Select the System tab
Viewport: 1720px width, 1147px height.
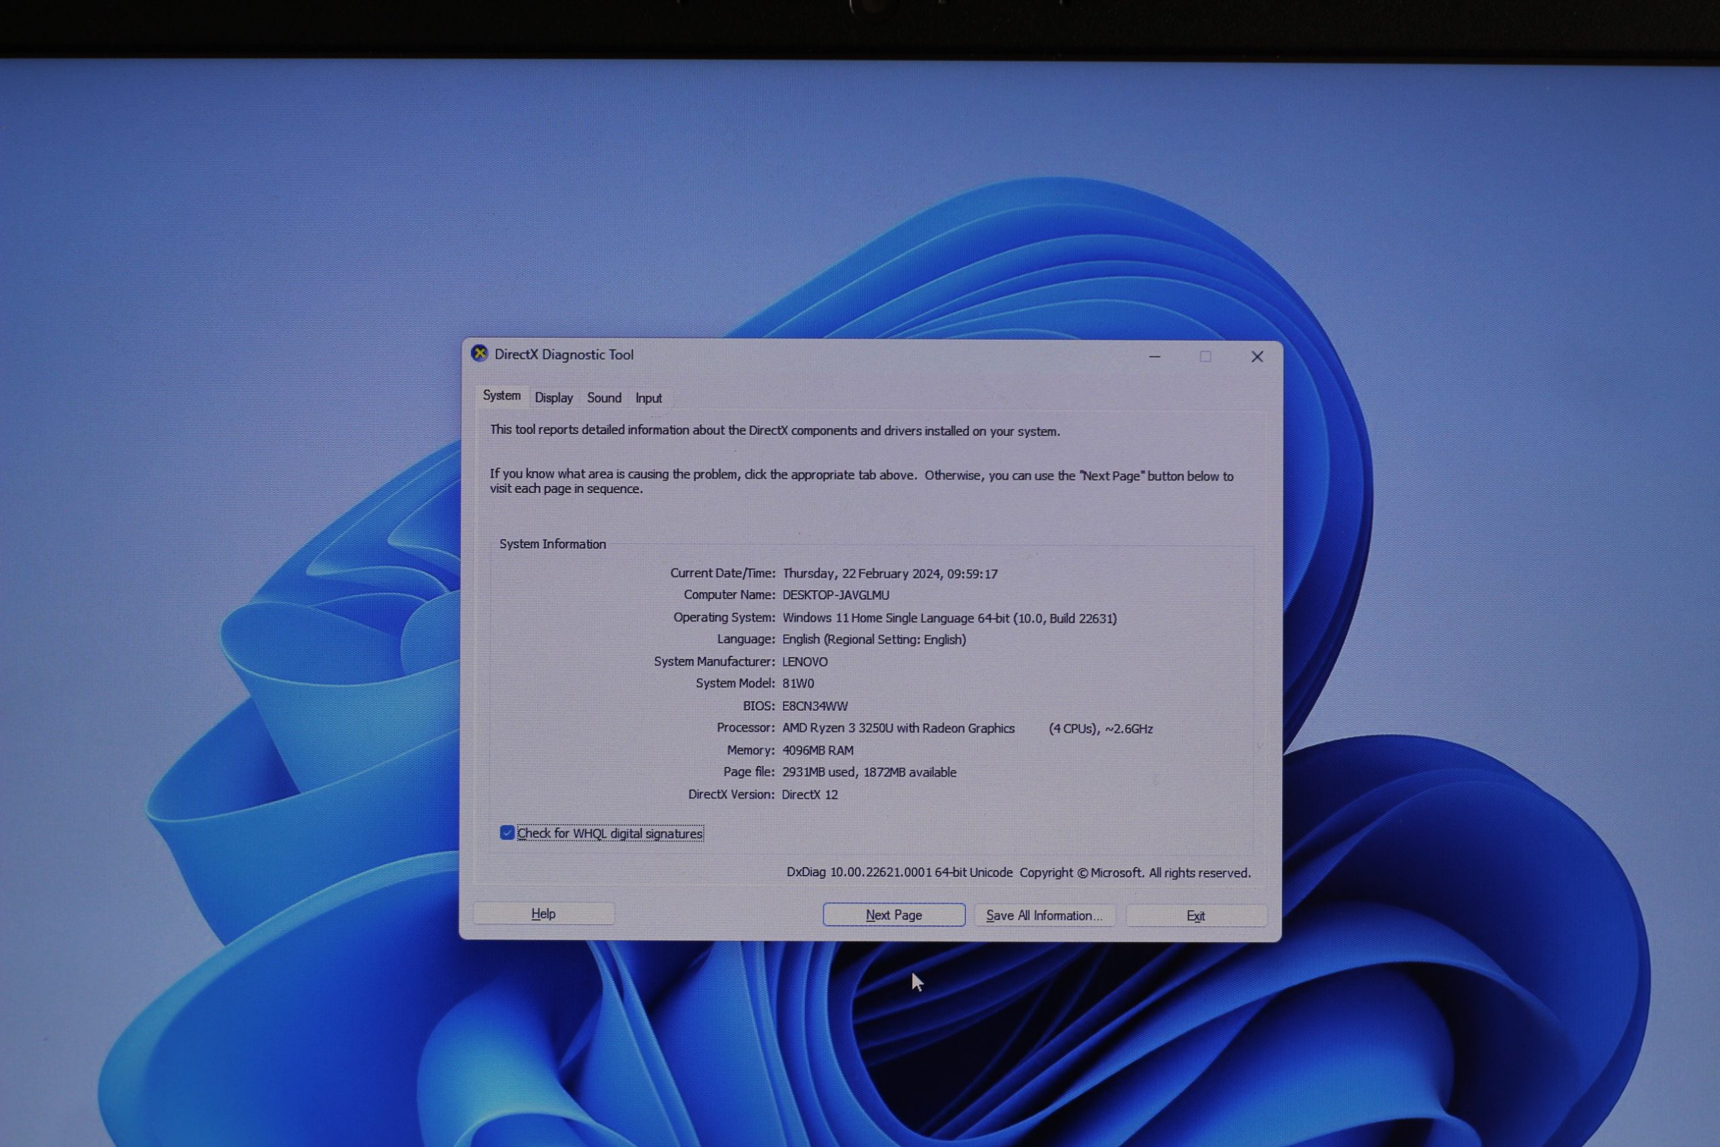click(502, 396)
